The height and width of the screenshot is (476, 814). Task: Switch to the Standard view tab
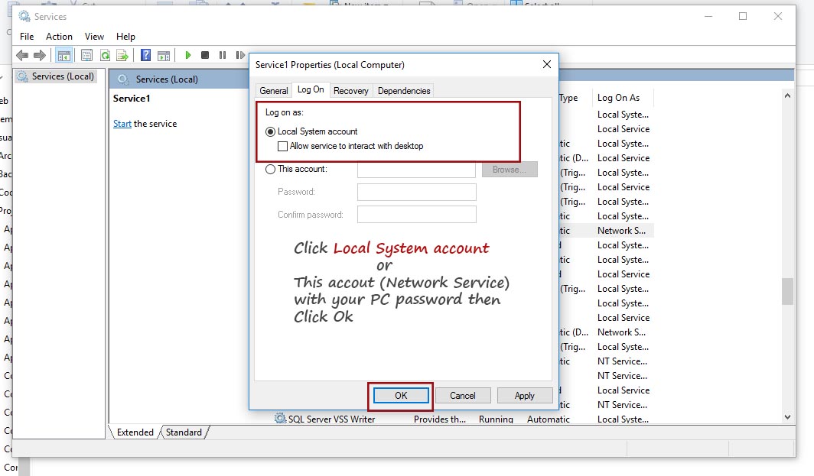pos(184,432)
